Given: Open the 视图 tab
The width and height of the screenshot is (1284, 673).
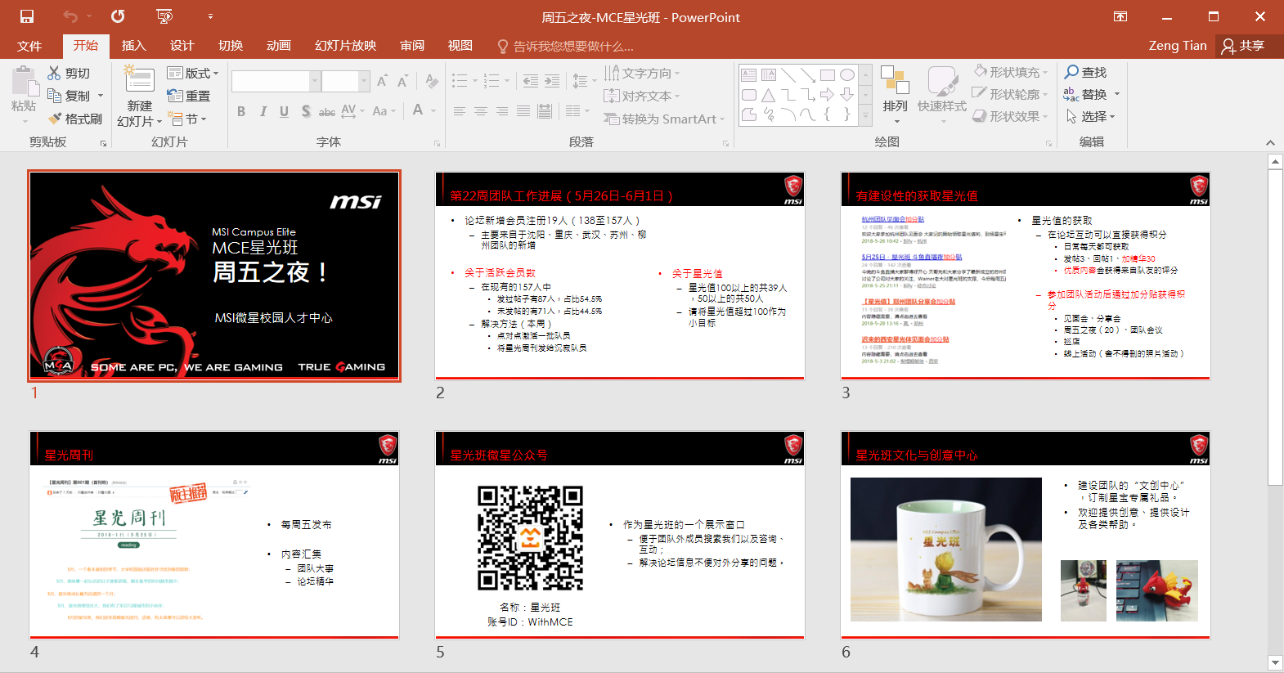Looking at the screenshot, I should [x=460, y=46].
